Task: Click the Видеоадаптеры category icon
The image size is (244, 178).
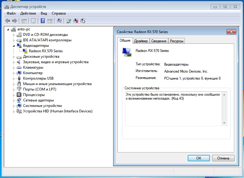Action: [19, 46]
